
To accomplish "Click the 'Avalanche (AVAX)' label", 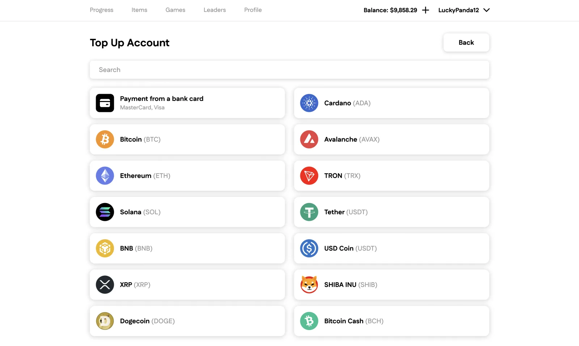I will point(352,140).
